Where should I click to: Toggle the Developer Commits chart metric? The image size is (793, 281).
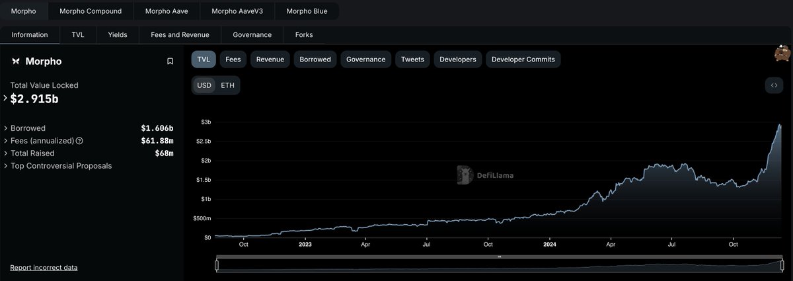[x=523, y=60]
